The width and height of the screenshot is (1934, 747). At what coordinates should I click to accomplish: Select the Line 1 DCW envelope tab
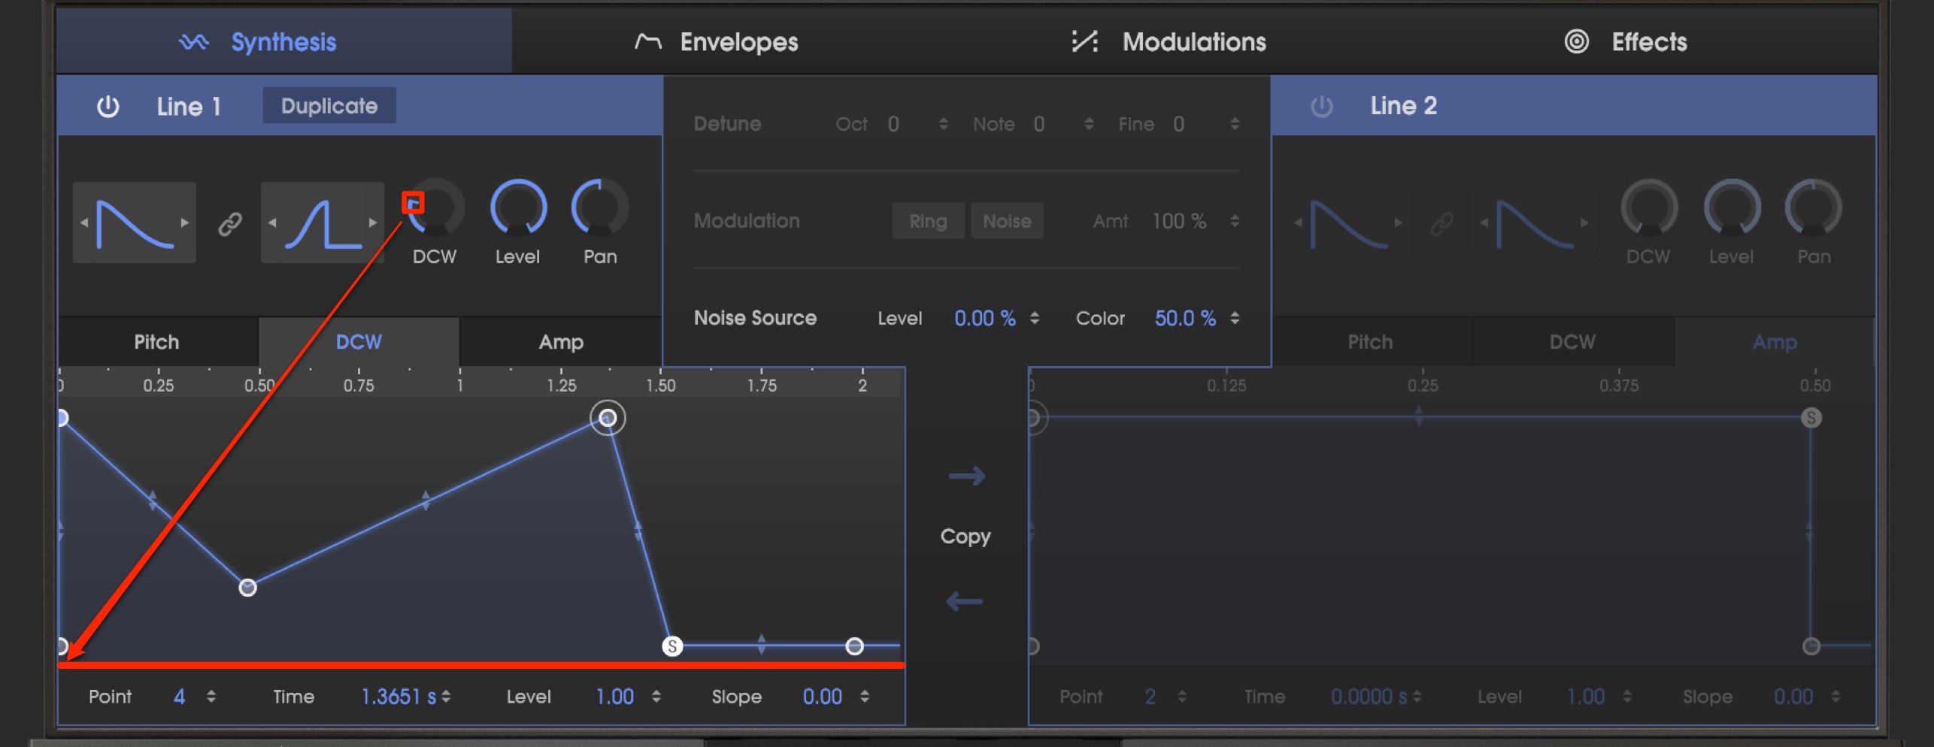click(359, 342)
